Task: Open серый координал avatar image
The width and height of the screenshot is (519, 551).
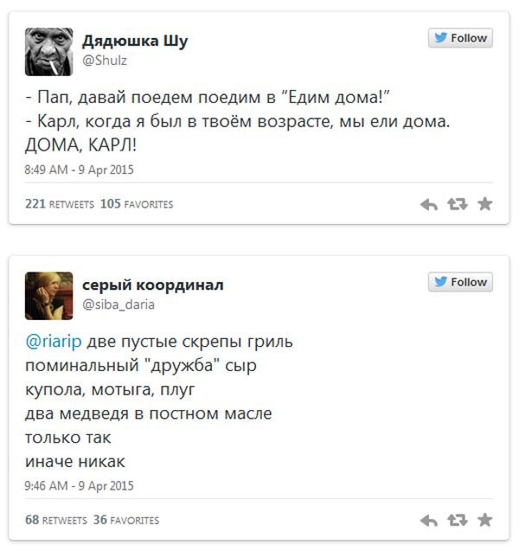Action: point(48,295)
